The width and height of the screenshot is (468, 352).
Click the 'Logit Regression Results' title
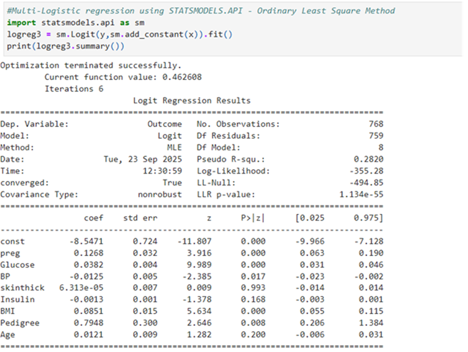coord(192,101)
